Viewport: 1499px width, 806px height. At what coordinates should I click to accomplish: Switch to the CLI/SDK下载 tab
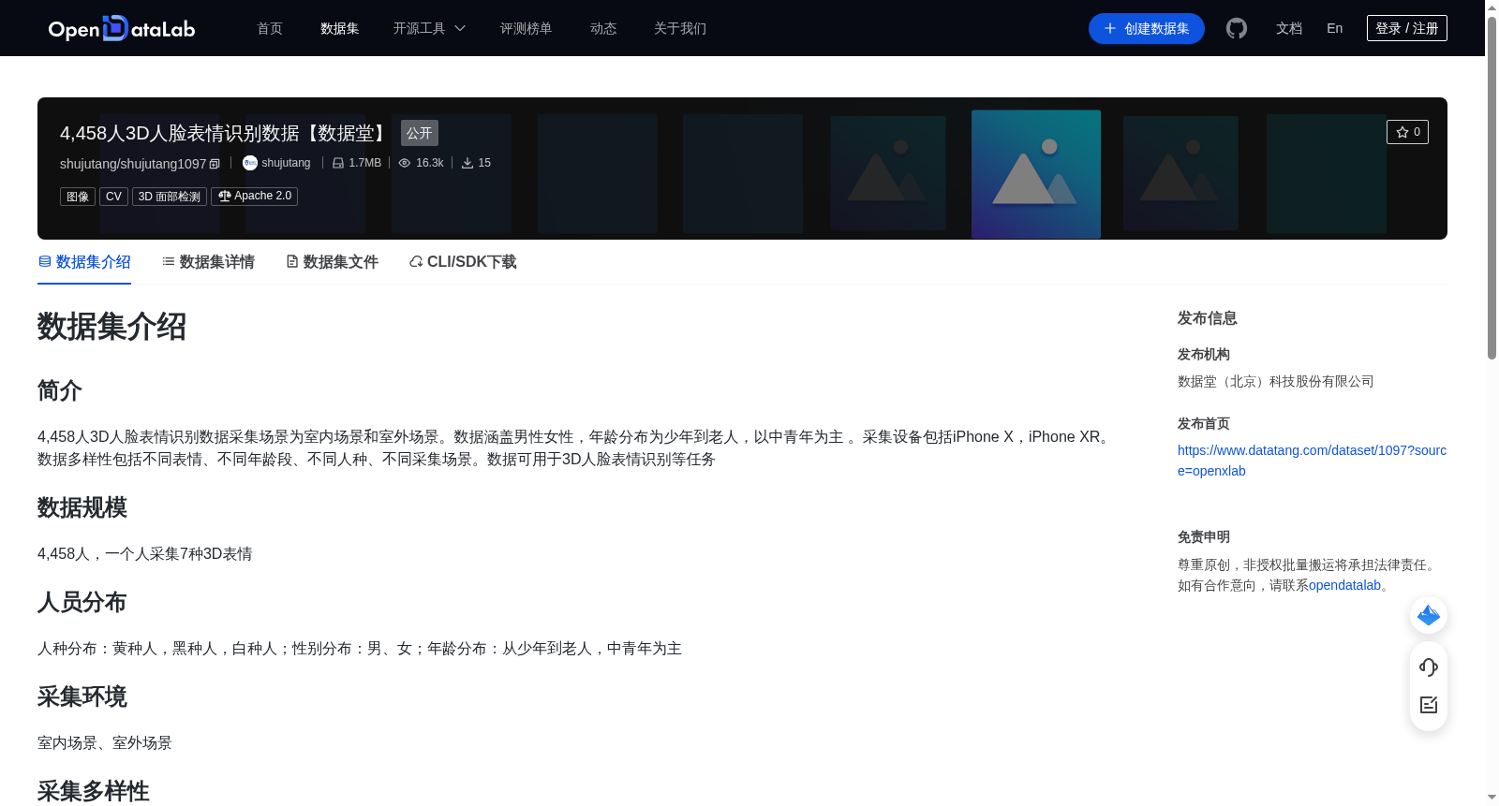coord(463,262)
